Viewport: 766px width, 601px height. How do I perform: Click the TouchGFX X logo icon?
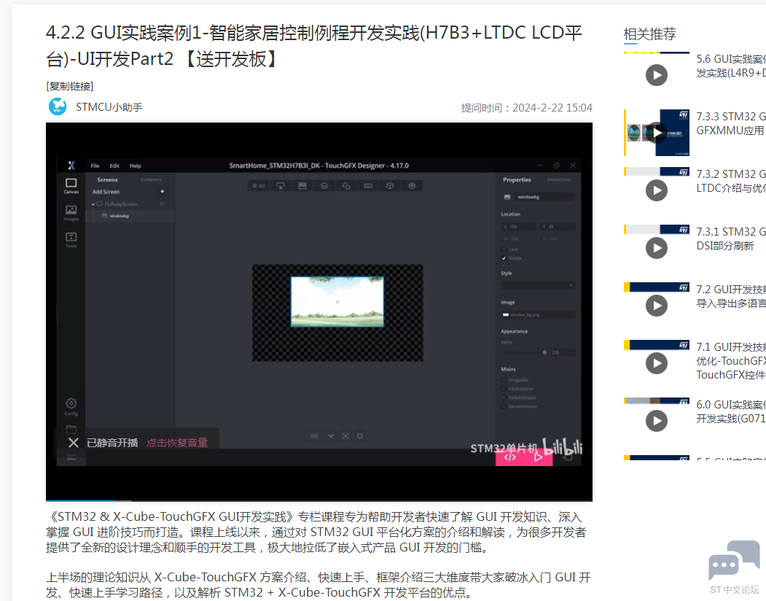(x=71, y=166)
